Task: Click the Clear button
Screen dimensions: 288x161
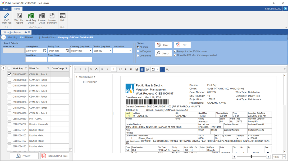Action: tap(163, 45)
